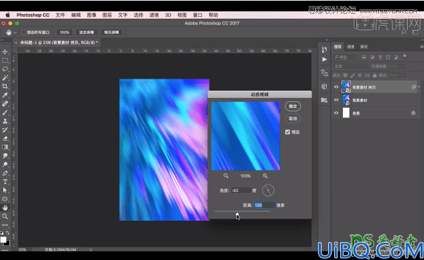
Task: Open the blend mode dropdown
Action: pos(351,67)
